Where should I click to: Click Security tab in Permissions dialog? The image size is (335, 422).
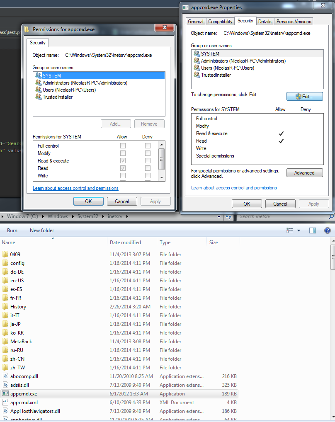[38, 43]
